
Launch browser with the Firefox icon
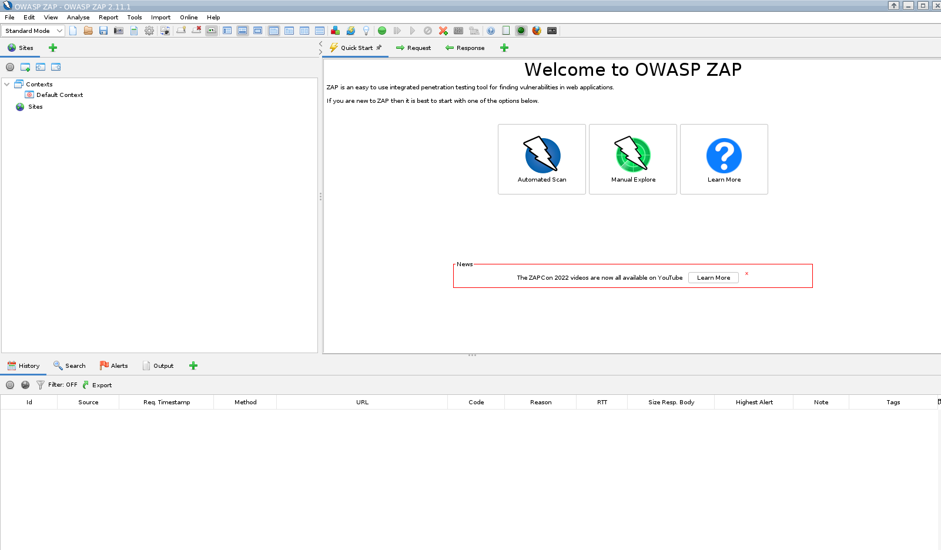(537, 31)
